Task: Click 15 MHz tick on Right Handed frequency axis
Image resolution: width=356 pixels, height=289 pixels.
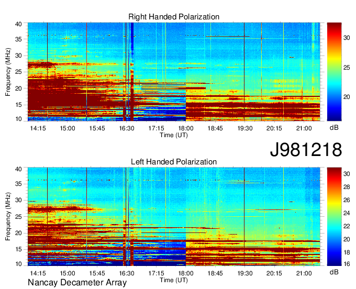Action: click(x=18, y=105)
